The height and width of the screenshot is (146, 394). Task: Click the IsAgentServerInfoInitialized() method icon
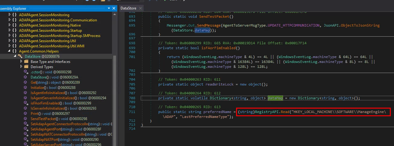point(26,98)
